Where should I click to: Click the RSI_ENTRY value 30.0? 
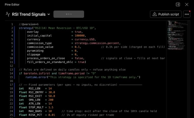pyautogui.click(x=52, y=92)
